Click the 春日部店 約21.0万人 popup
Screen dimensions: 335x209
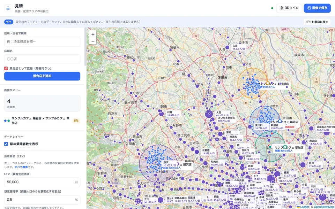click(274, 86)
